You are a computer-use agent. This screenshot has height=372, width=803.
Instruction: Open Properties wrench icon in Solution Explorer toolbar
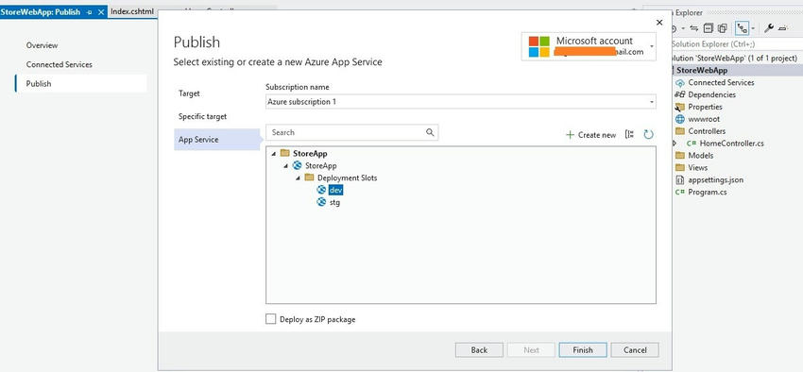click(x=768, y=28)
